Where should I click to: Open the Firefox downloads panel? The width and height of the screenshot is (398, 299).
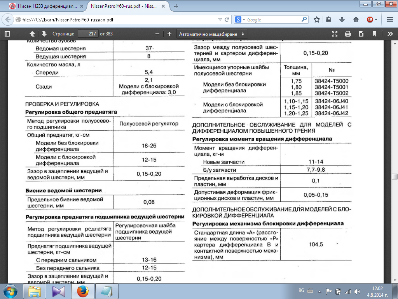(342, 19)
